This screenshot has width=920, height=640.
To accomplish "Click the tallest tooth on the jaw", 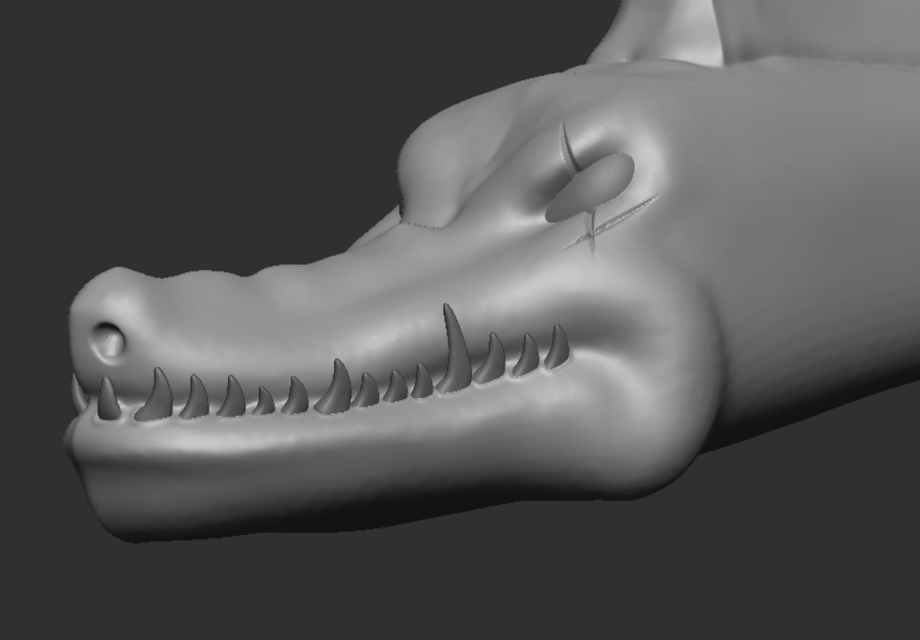I will (x=454, y=348).
